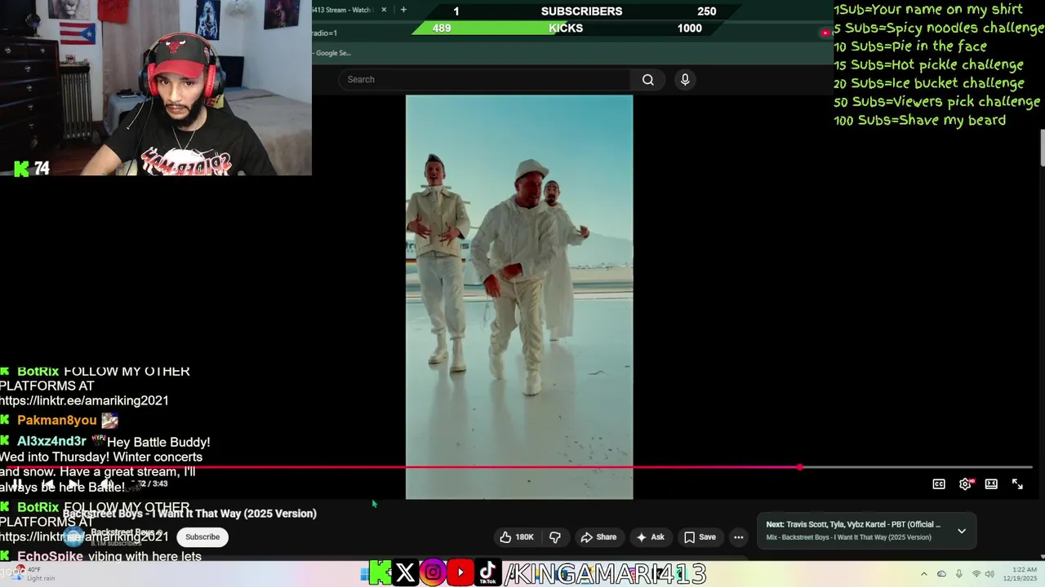This screenshot has width=1045, height=587.
Task: Click the YouTube logo in overlay bar
Action: click(x=460, y=573)
